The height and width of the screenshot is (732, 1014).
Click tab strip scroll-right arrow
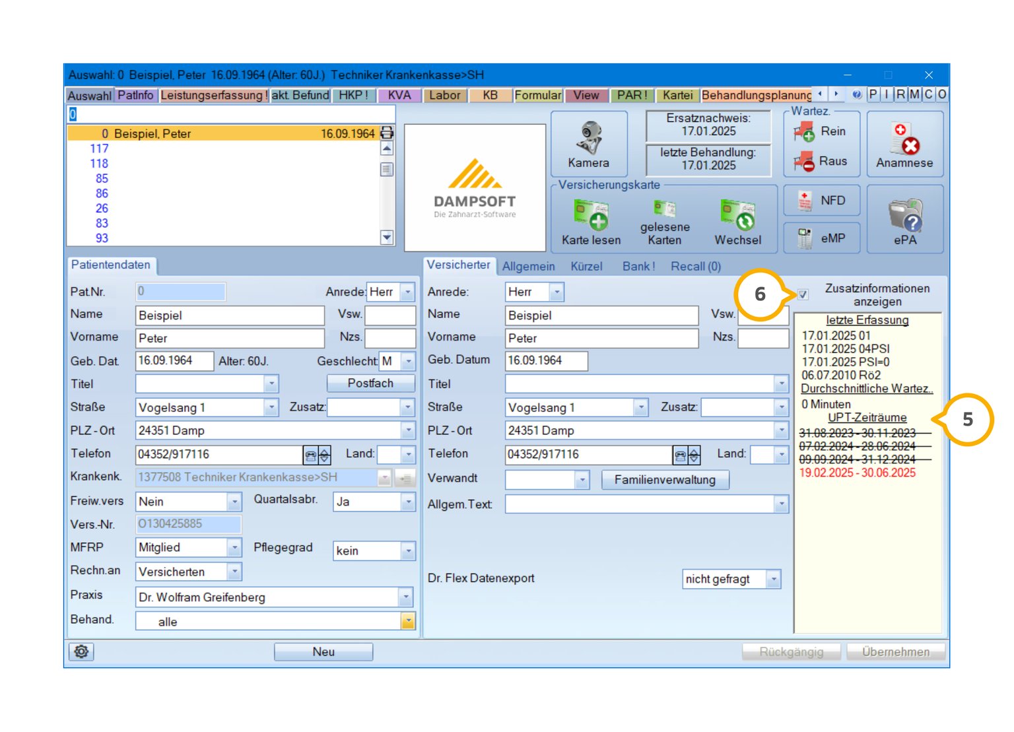(x=836, y=94)
